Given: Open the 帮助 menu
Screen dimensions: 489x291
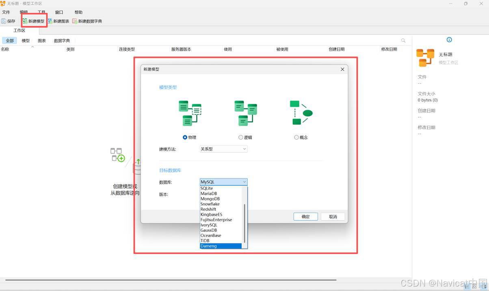Looking at the screenshot, I should pos(78,12).
